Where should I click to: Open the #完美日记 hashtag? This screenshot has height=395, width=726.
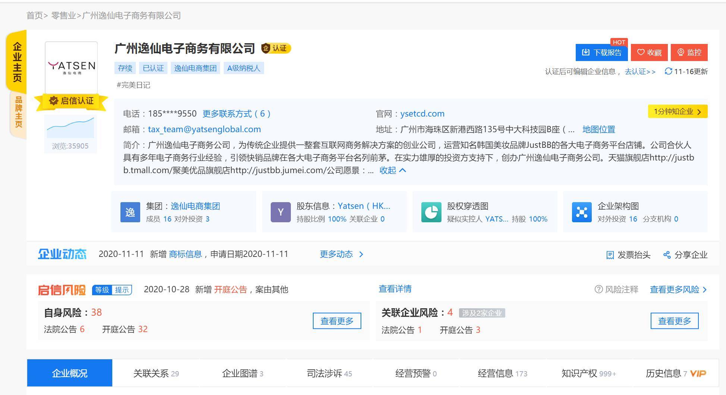[x=133, y=85]
